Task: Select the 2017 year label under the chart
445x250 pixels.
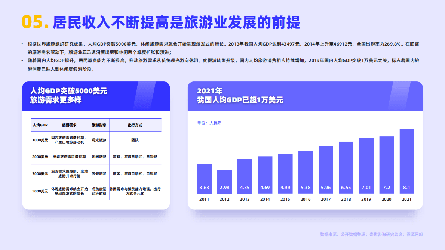Action: [x=326, y=200]
